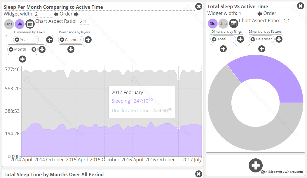Toggle the purple Sle series in the Sleep Per Month widget
The height and width of the screenshot is (178, 307).
[20, 24]
